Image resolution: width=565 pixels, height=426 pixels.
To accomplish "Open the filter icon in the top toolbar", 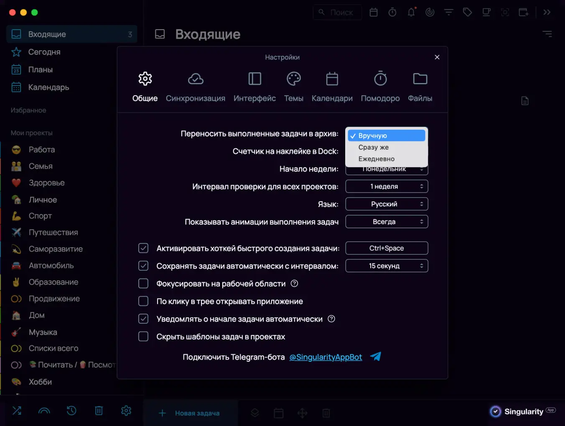I will (448, 12).
